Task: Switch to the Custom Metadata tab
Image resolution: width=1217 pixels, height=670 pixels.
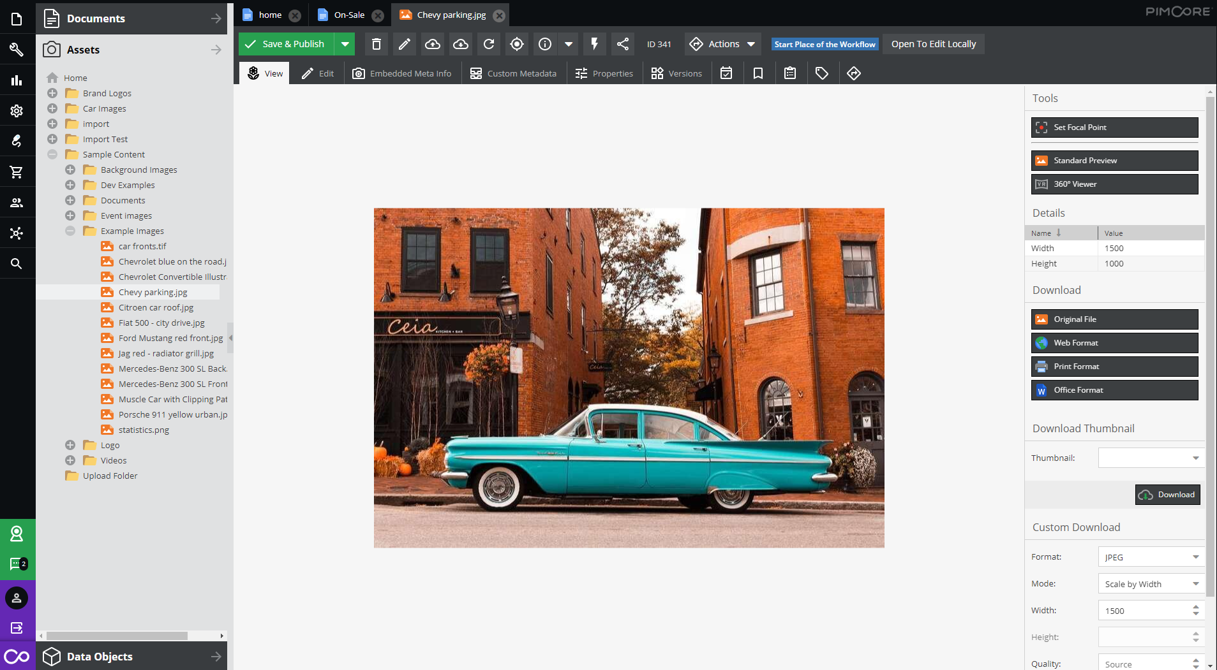Action: (514, 73)
